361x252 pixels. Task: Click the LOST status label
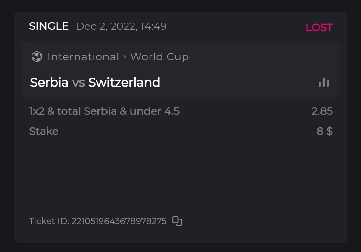coord(319,28)
